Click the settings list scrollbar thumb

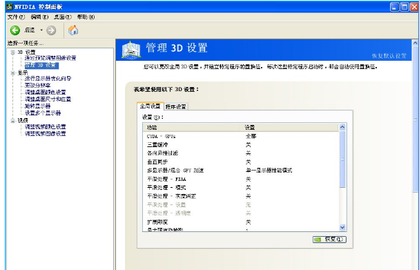[x=342, y=160]
